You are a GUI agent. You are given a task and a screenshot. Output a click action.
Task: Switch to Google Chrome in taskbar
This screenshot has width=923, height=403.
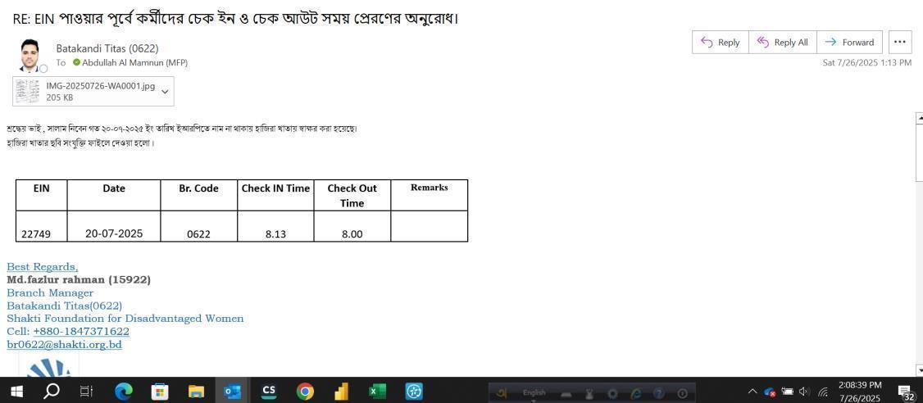(x=305, y=392)
